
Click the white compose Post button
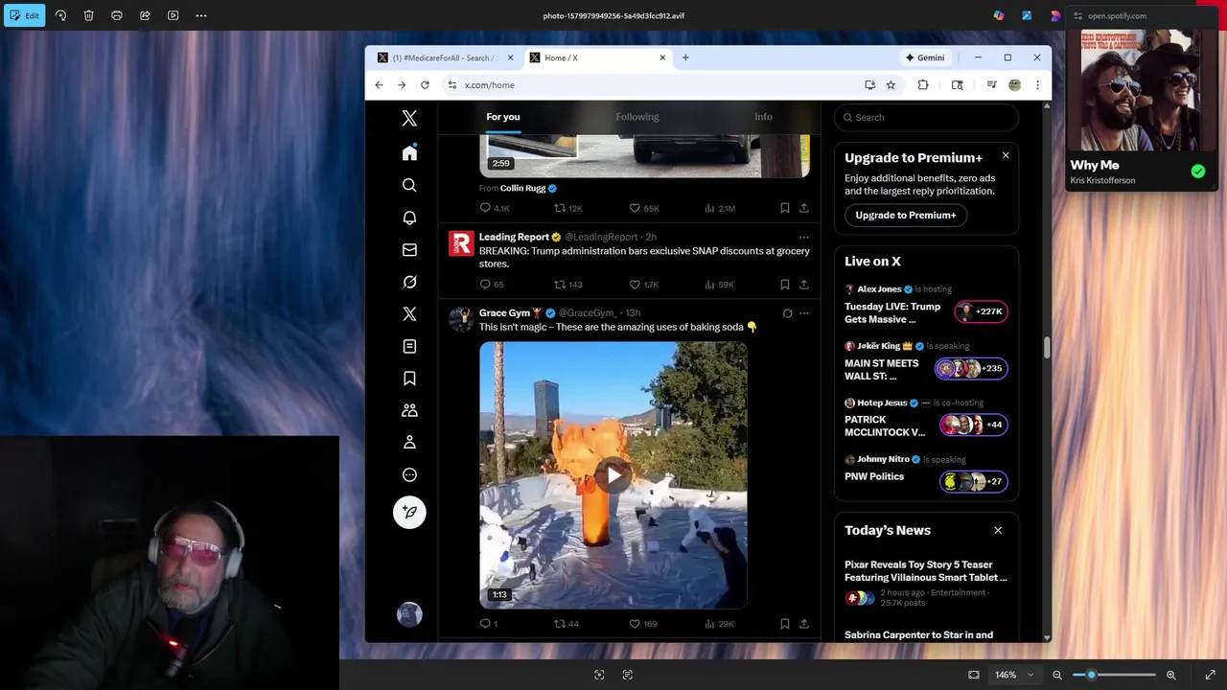tap(409, 512)
